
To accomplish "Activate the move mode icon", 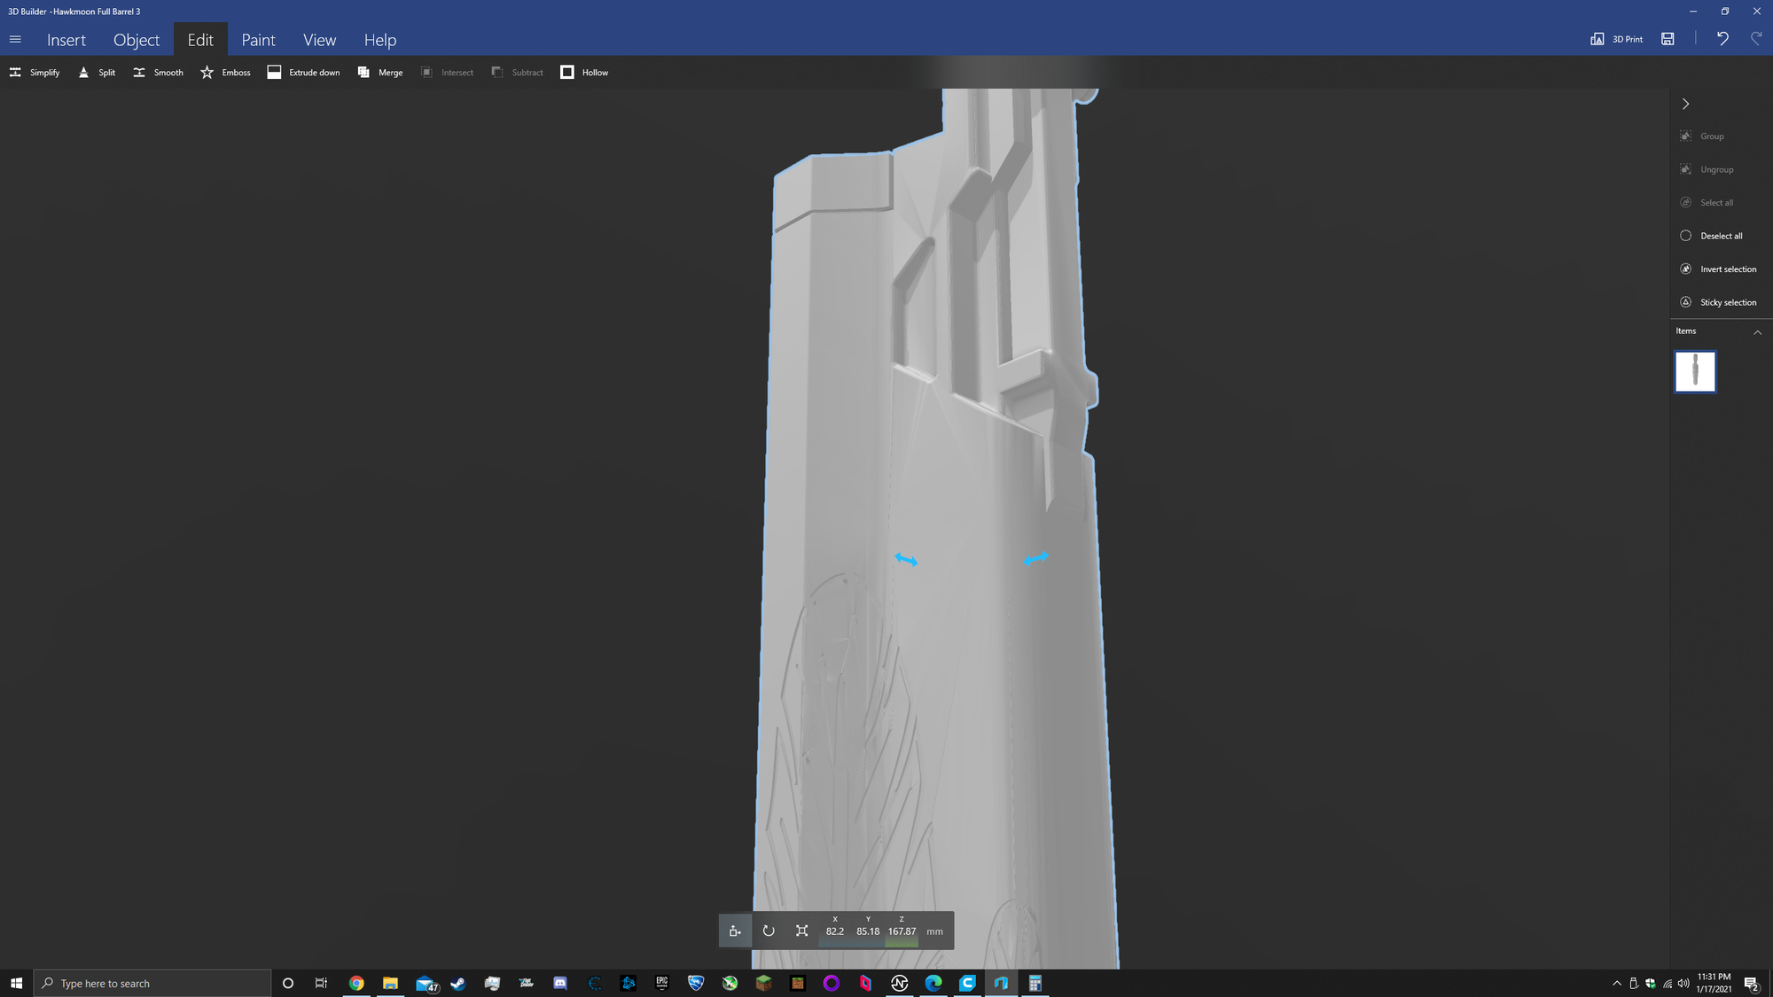I will coord(735,931).
